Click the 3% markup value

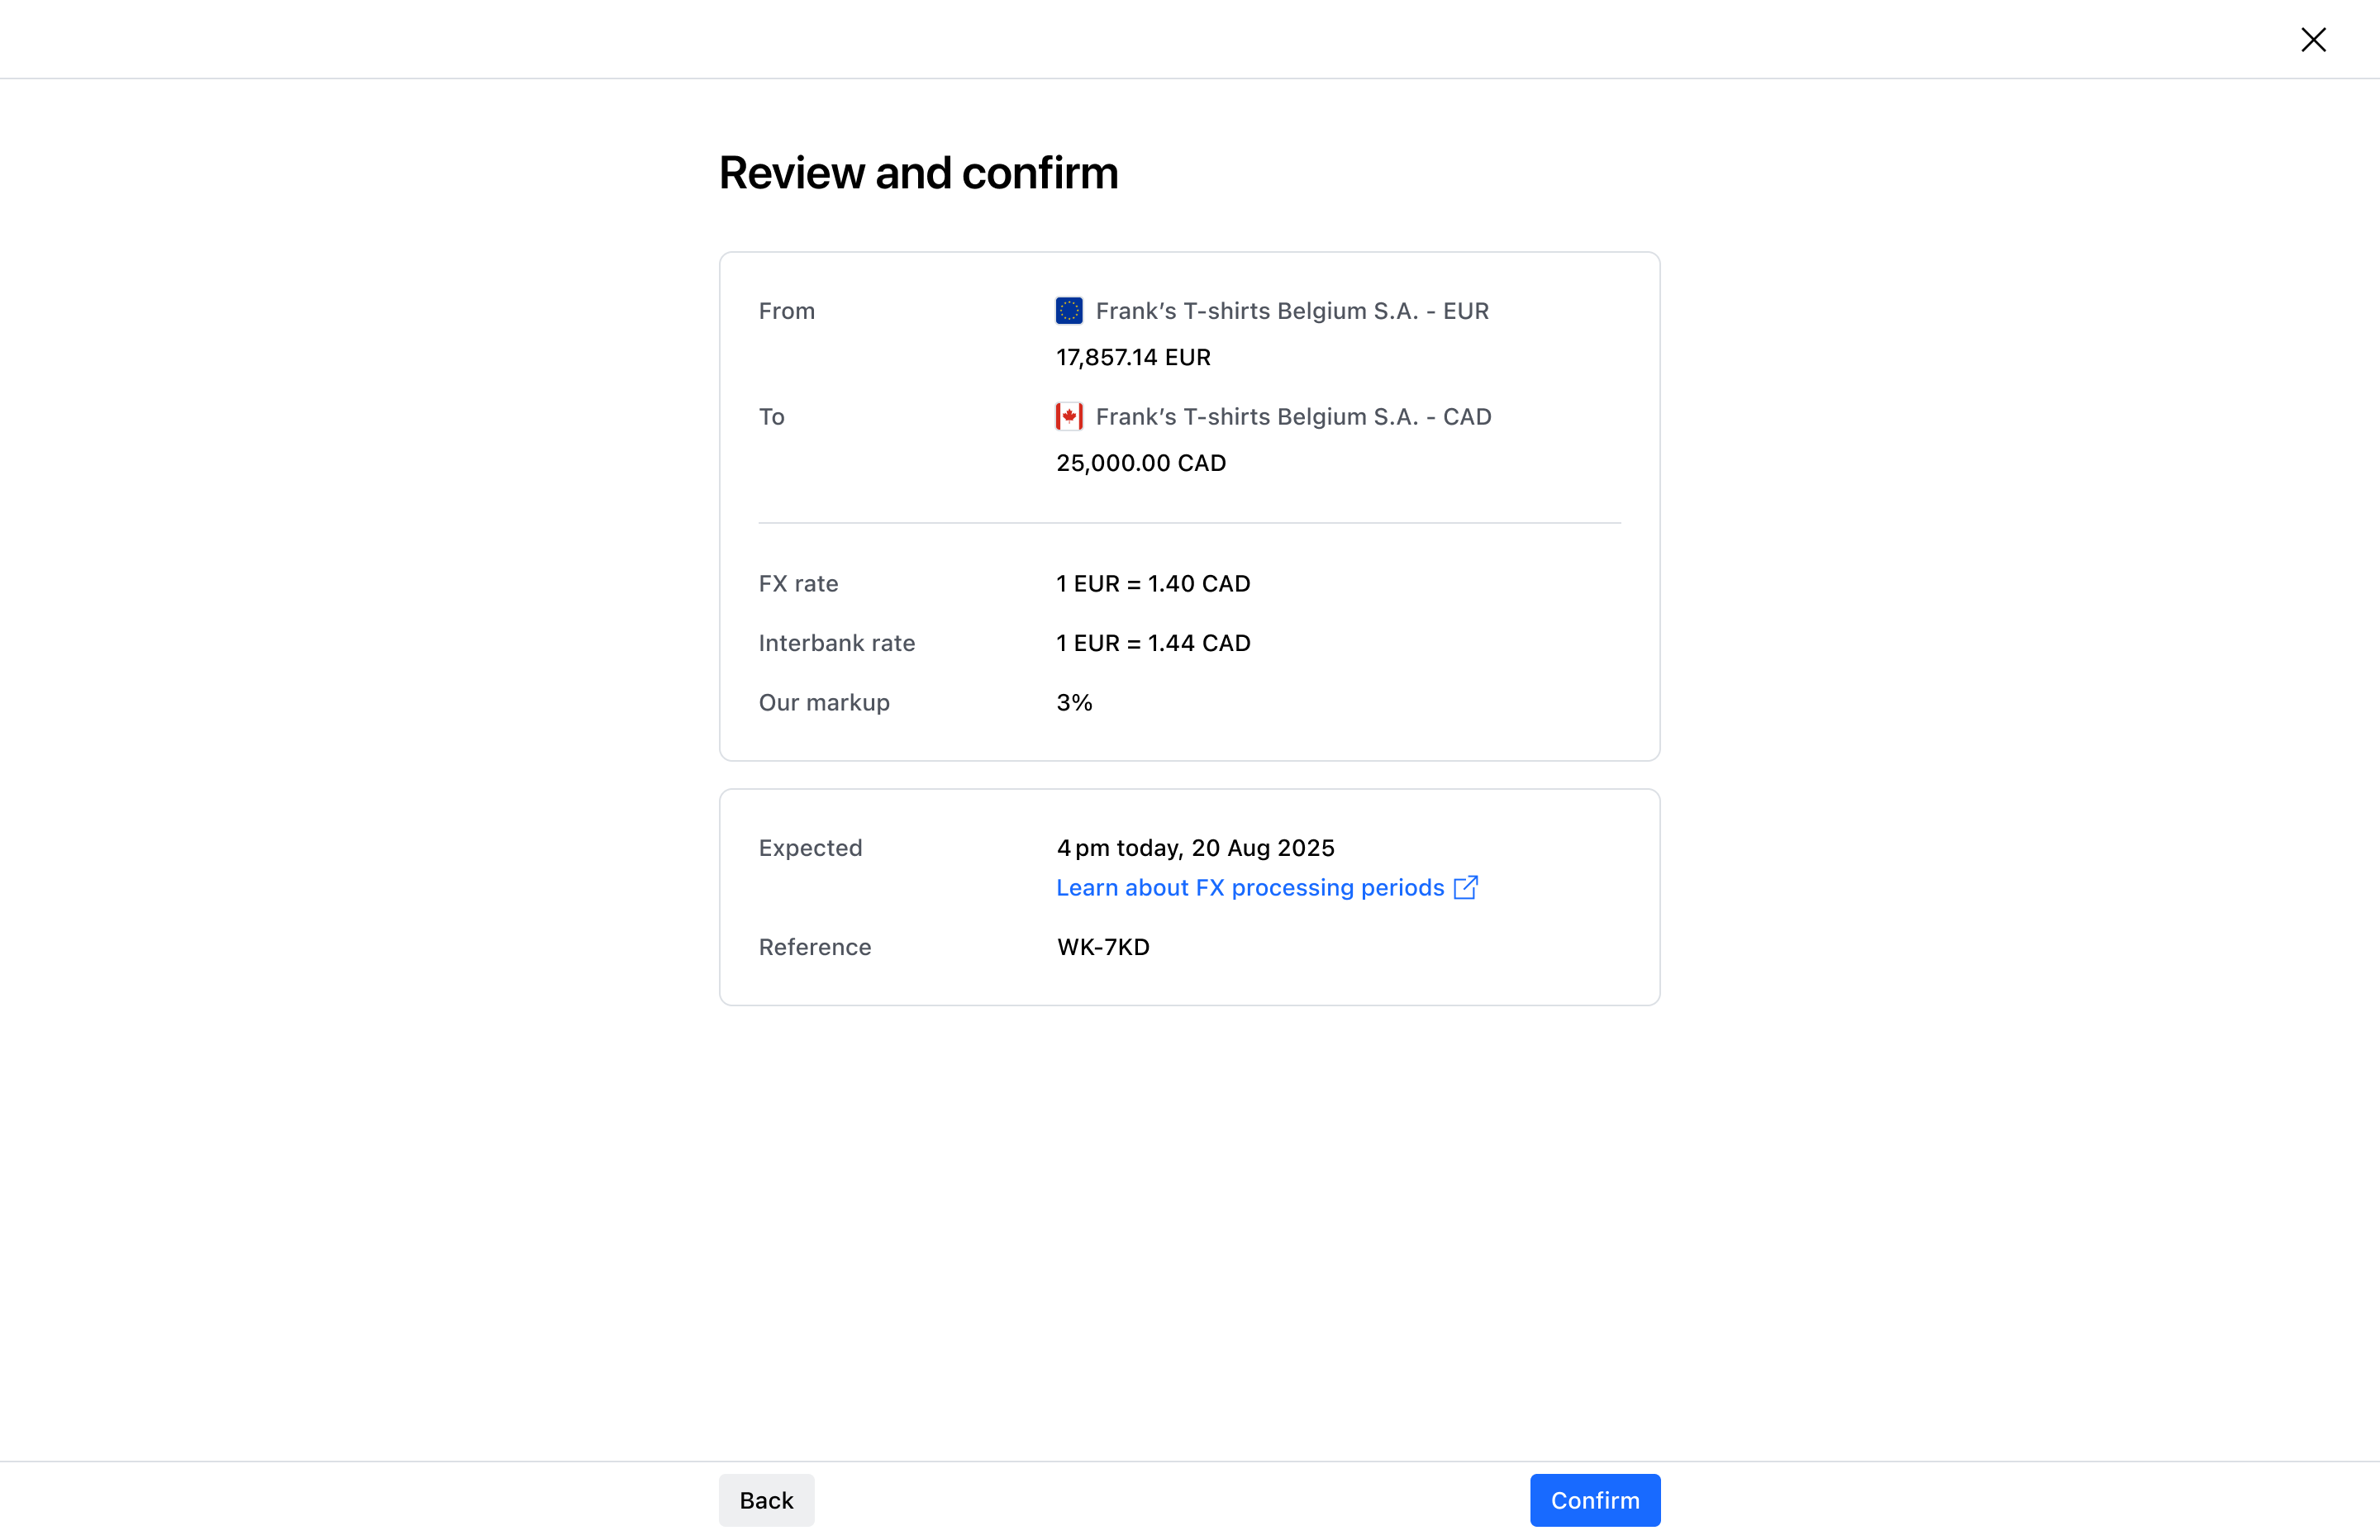pos(1074,703)
